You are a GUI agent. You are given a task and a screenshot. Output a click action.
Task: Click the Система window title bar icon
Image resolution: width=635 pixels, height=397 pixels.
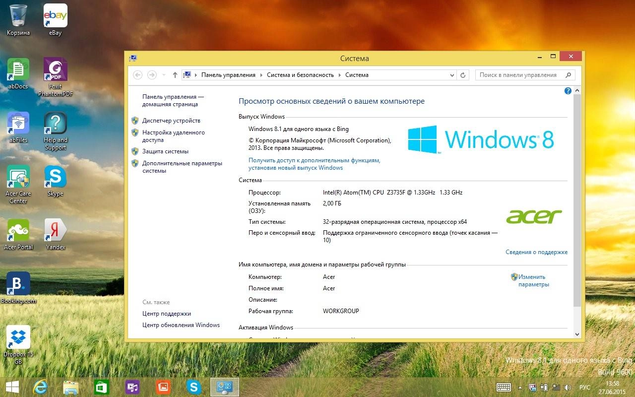[133, 58]
